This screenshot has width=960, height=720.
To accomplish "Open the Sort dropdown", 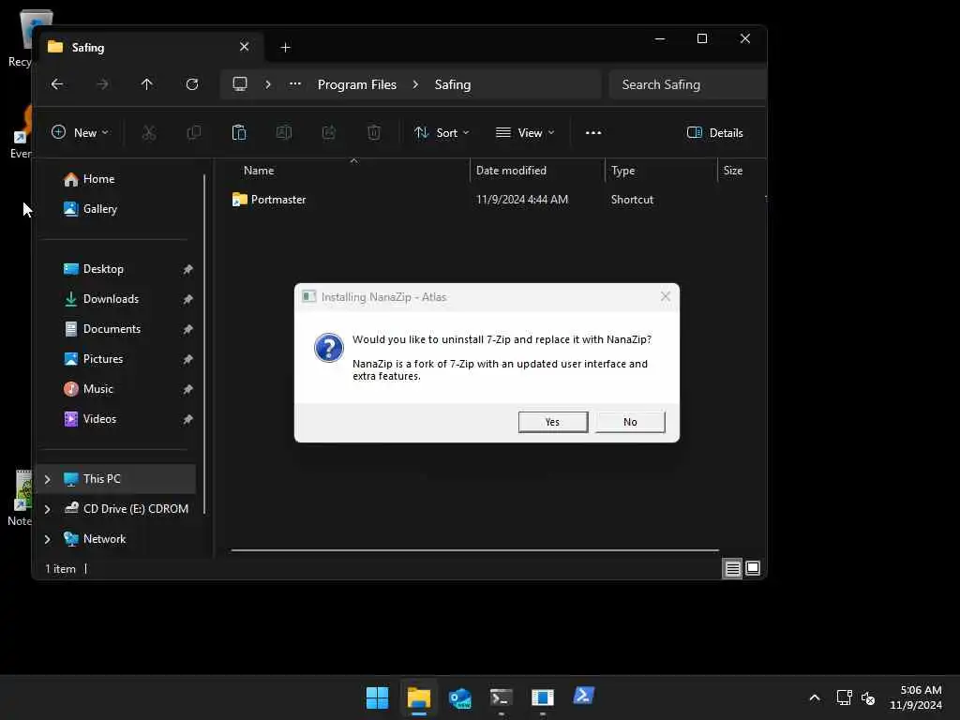I will (x=442, y=133).
